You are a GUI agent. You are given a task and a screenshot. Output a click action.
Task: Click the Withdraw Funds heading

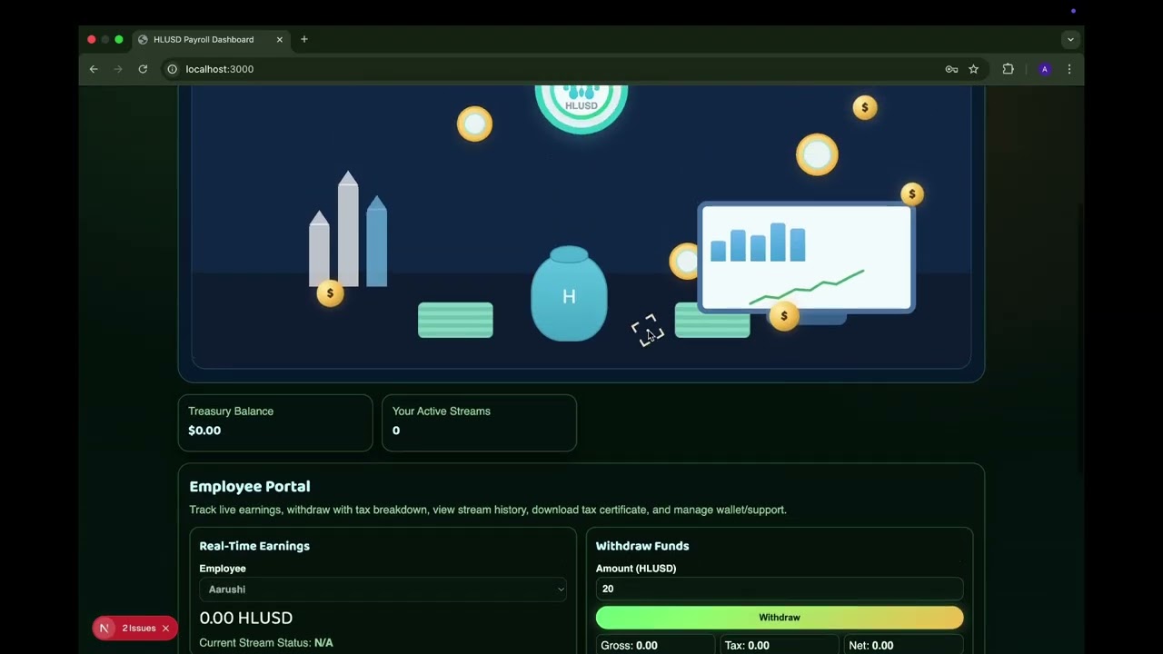pos(642,546)
